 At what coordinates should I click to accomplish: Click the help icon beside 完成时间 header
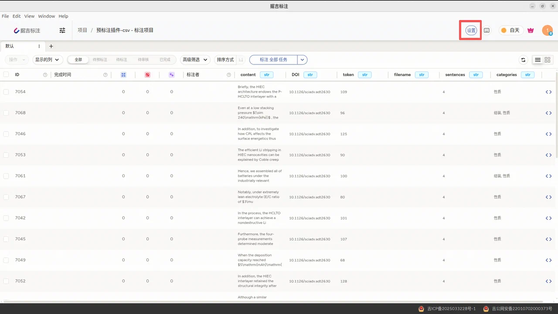tap(105, 75)
